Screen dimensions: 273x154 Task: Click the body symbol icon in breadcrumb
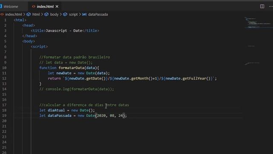[x=46, y=14]
